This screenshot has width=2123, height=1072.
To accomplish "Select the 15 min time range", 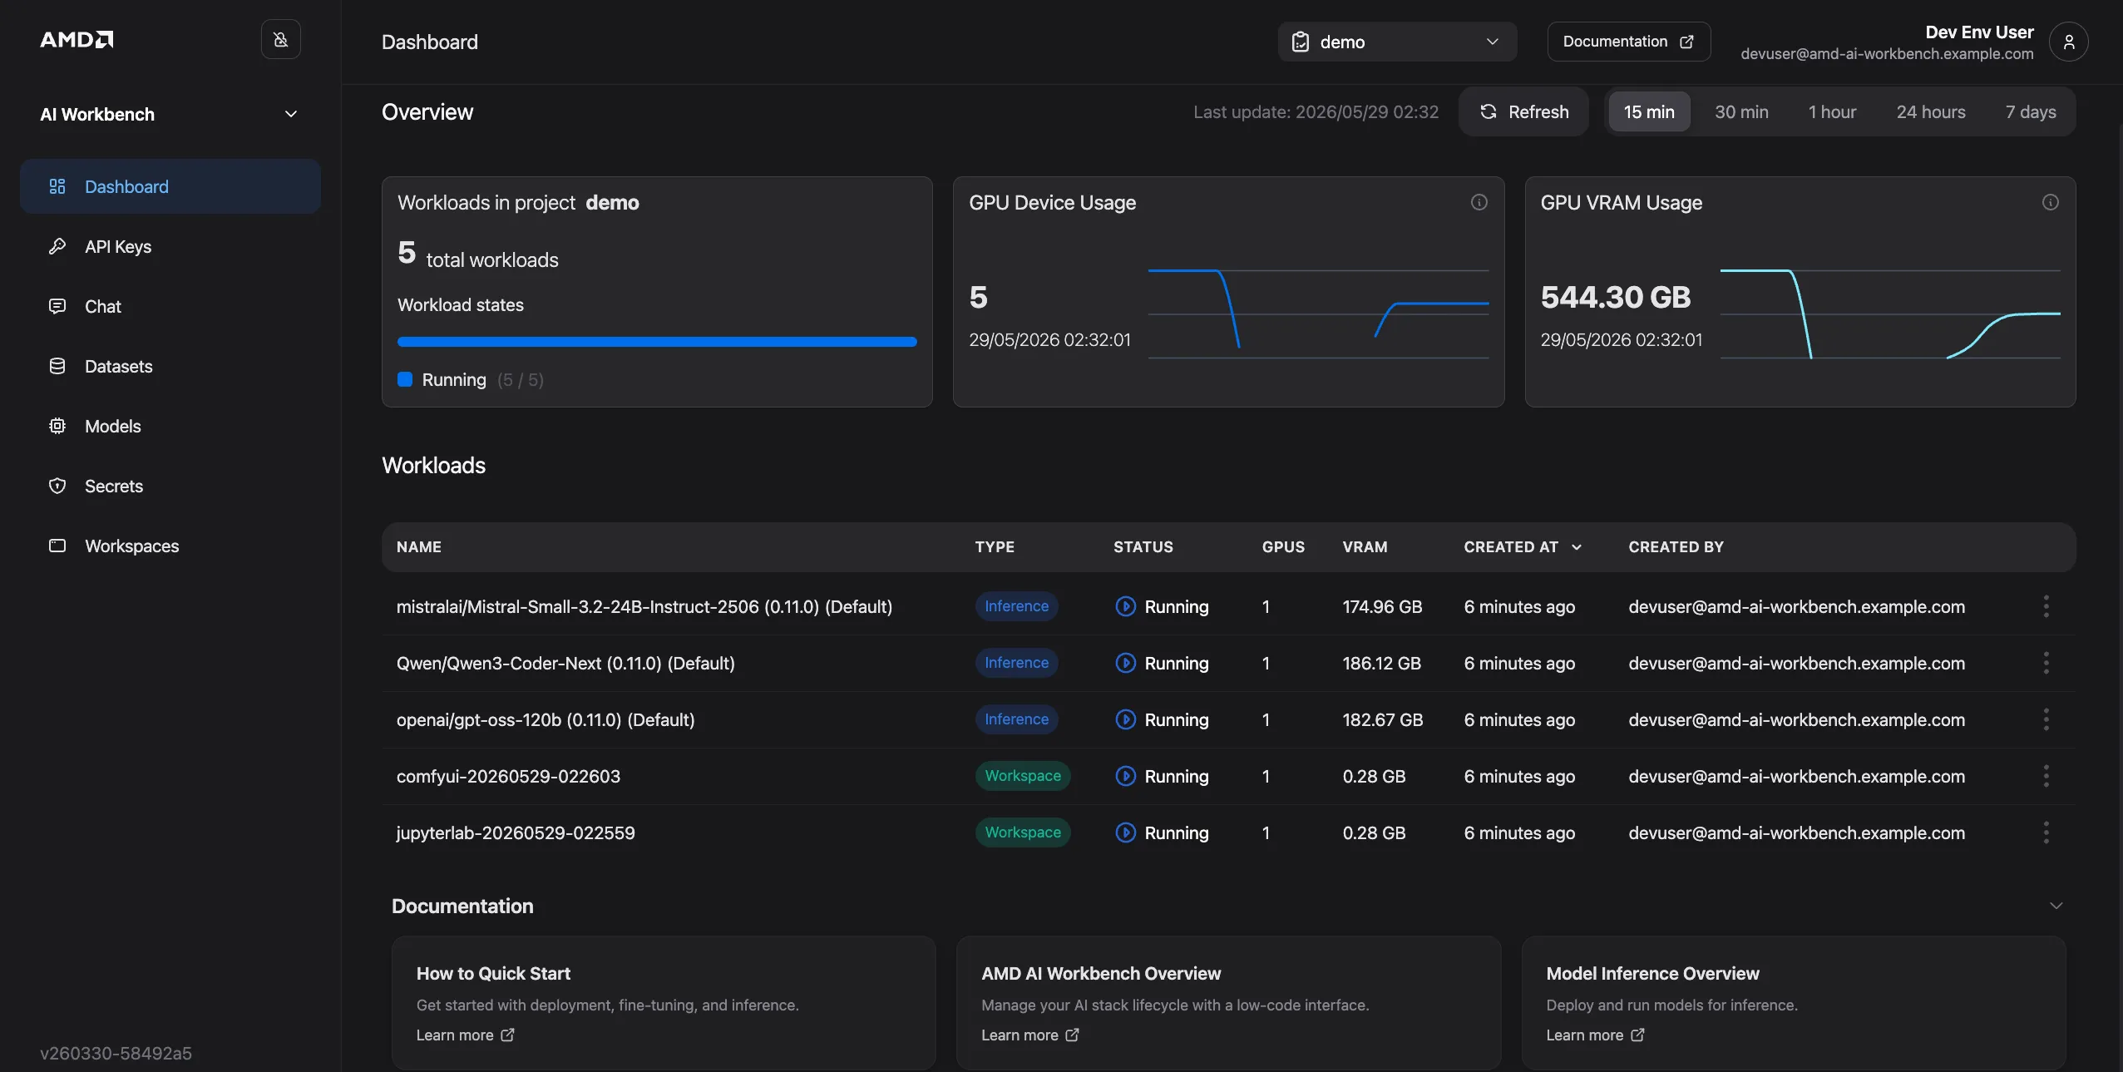I will click(x=1649, y=111).
